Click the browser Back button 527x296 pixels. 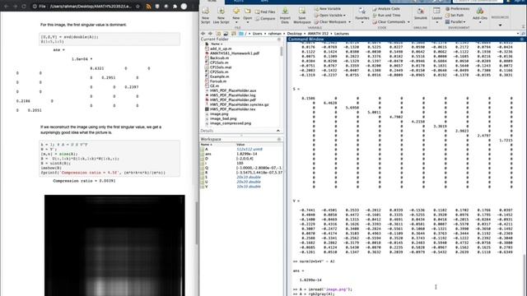click(x=7, y=7)
